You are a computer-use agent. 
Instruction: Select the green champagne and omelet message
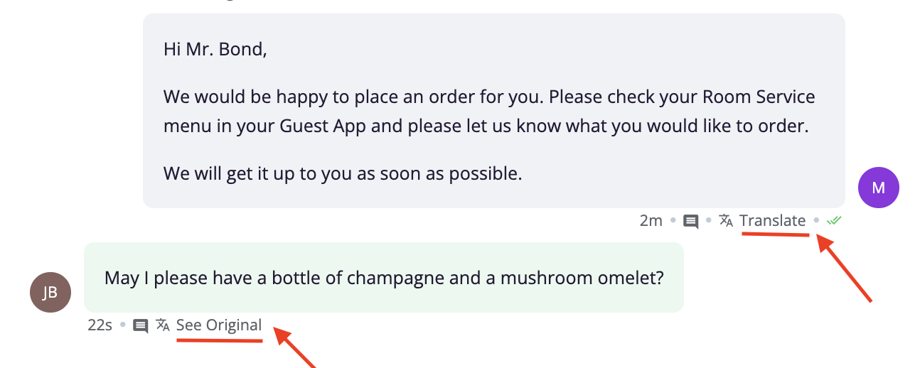[384, 277]
